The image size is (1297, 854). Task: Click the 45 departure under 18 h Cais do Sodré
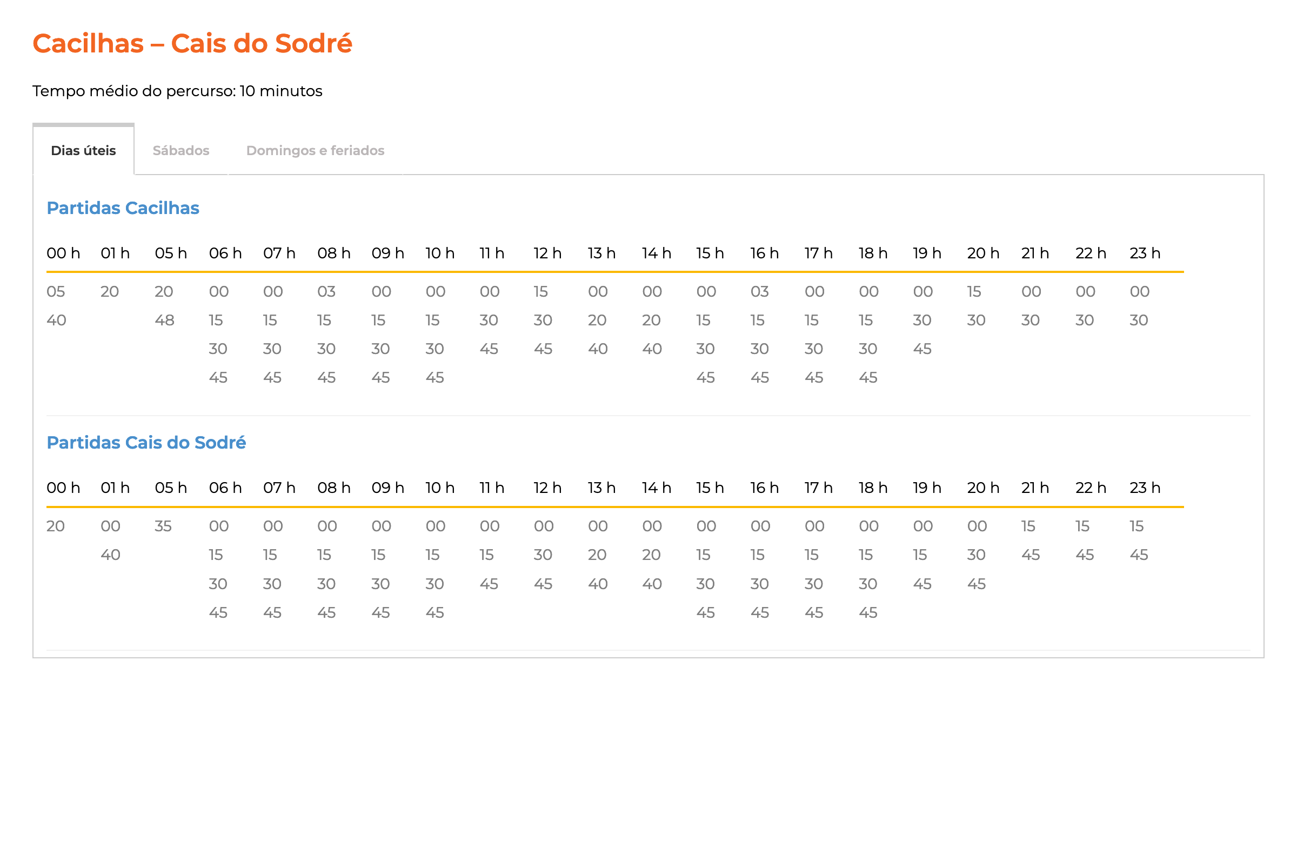point(868,612)
